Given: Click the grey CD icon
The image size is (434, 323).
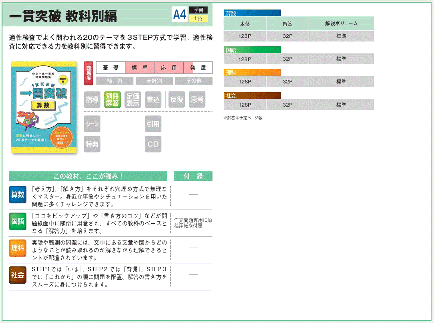Looking at the screenshot, I should pyautogui.click(x=153, y=144).
